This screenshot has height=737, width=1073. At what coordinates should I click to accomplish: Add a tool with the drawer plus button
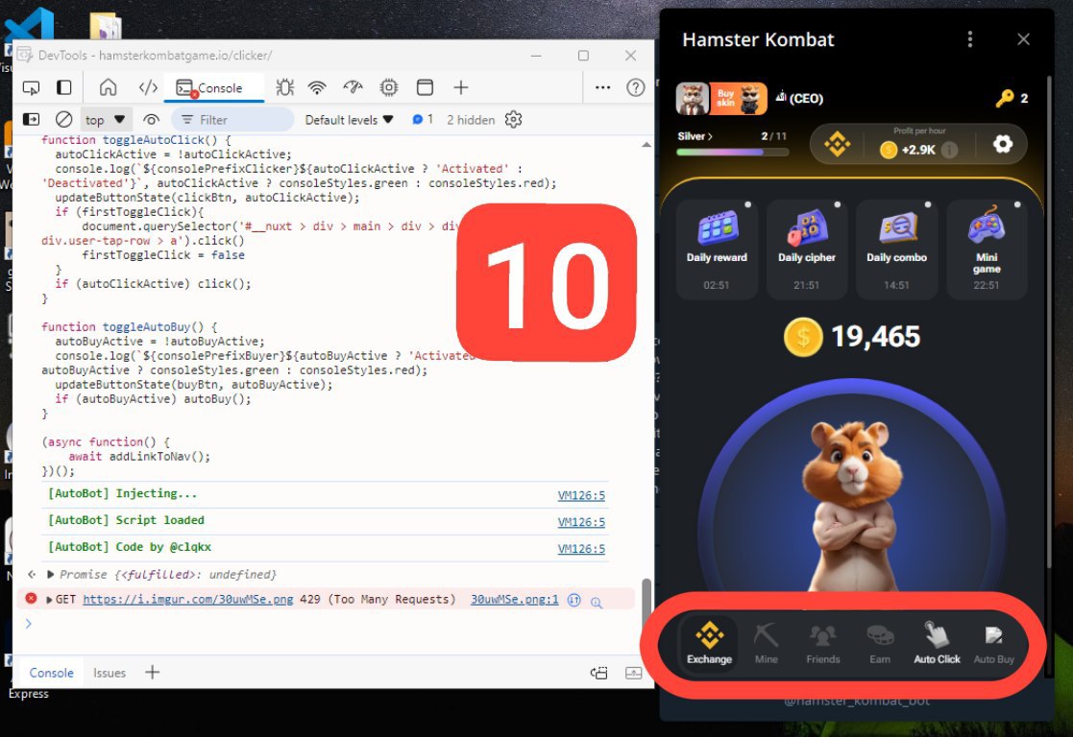coord(153,673)
